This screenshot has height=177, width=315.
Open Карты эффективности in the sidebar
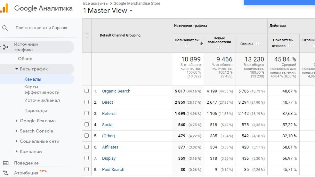42,90
